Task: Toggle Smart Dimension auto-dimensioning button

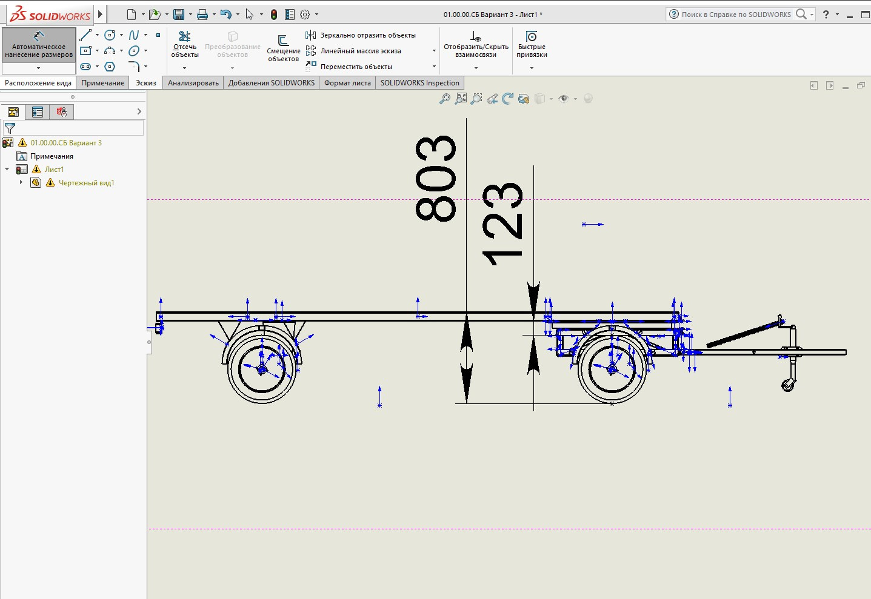Action: pos(39,45)
